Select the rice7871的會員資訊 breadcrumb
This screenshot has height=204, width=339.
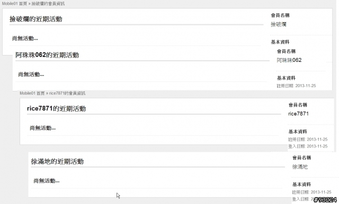coord(67,93)
